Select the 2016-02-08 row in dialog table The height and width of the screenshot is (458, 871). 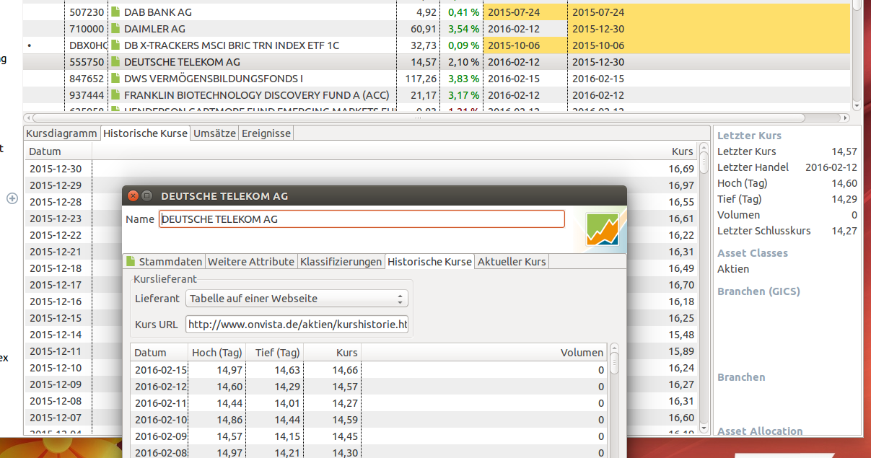pos(369,453)
